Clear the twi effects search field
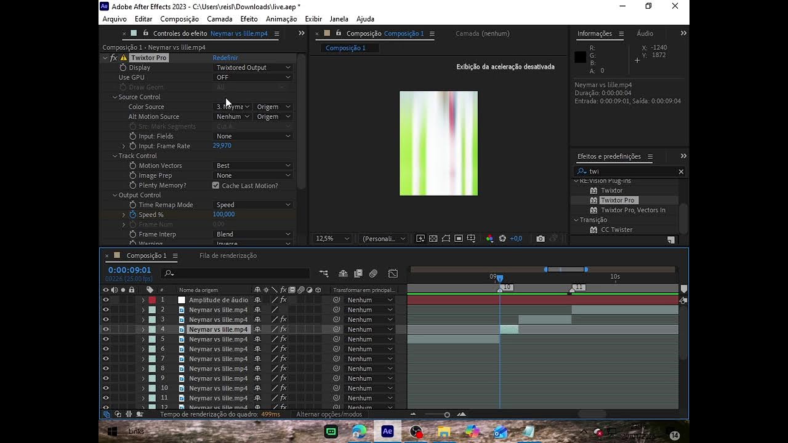The width and height of the screenshot is (788, 443). pyautogui.click(x=681, y=172)
